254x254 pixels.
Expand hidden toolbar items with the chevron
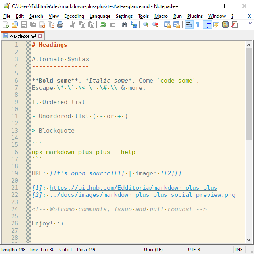pyautogui.click(x=250, y=23)
